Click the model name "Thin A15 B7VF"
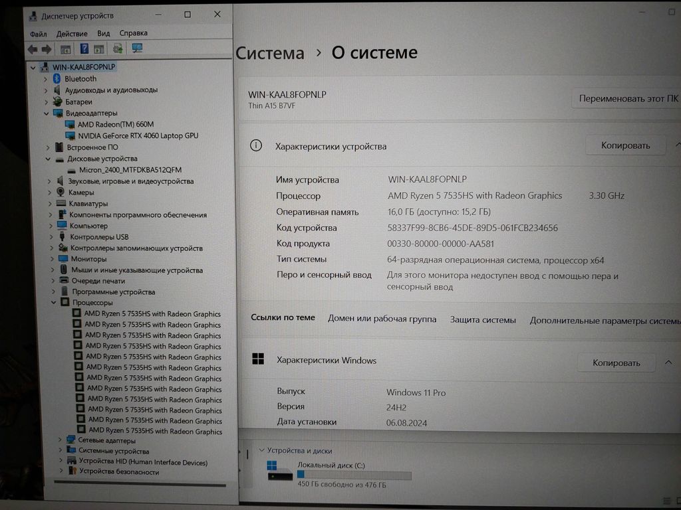 click(x=272, y=106)
